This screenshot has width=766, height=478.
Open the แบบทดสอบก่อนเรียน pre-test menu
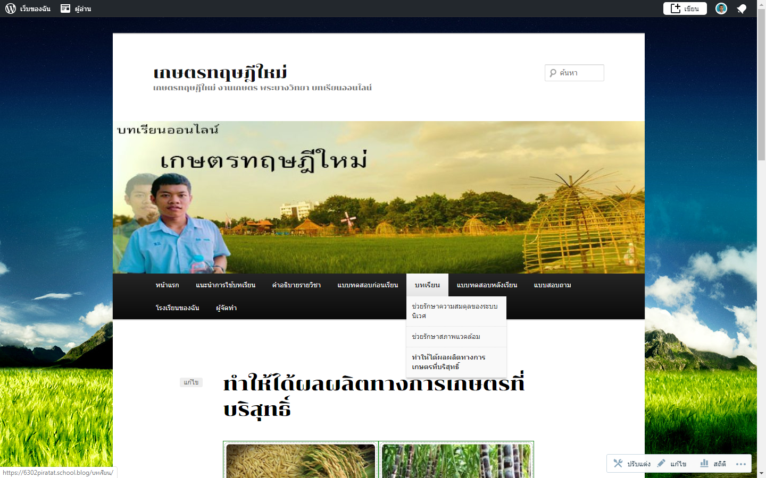[x=368, y=285]
